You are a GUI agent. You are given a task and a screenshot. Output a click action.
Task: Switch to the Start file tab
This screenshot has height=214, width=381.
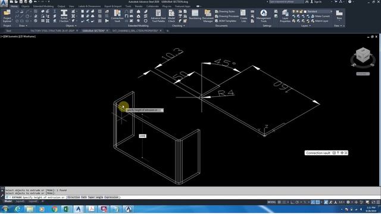(x=9, y=31)
